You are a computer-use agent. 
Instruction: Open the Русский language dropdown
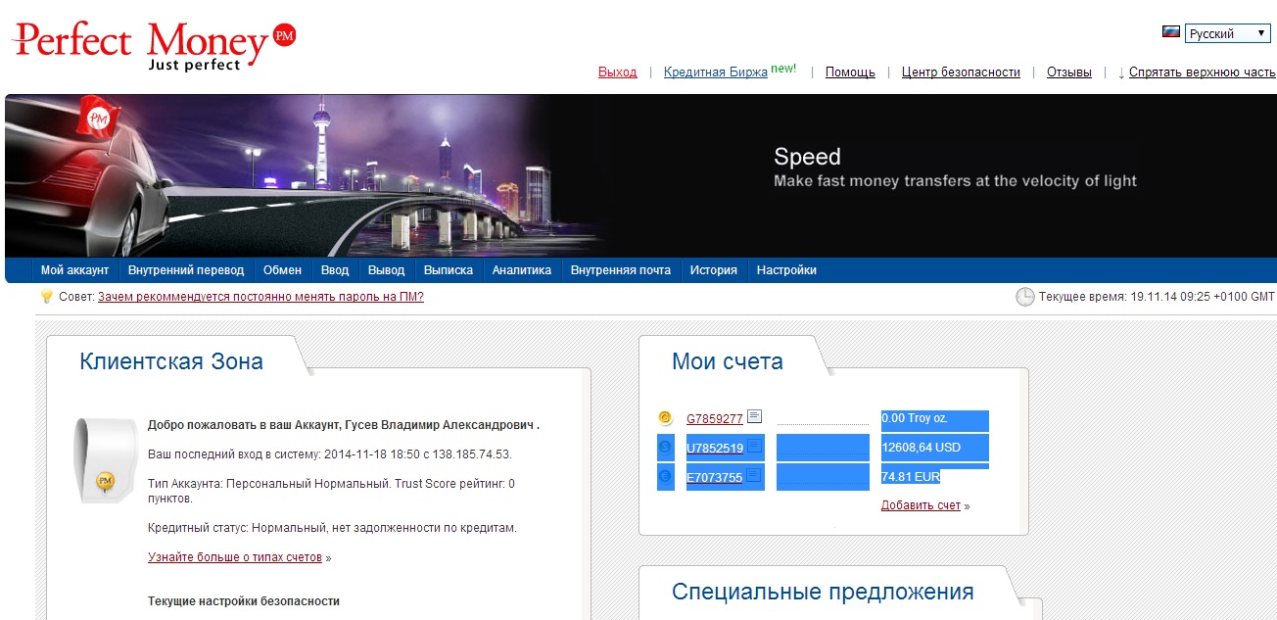click(1228, 33)
